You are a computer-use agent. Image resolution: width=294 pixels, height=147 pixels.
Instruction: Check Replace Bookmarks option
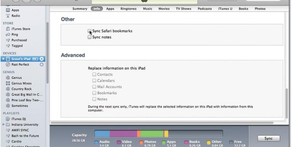[94, 93]
